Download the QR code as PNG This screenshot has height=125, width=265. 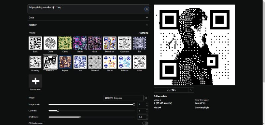click(x=171, y=90)
